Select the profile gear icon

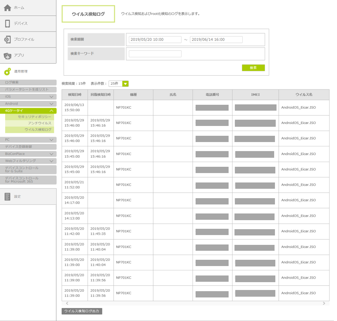[x=7, y=40]
